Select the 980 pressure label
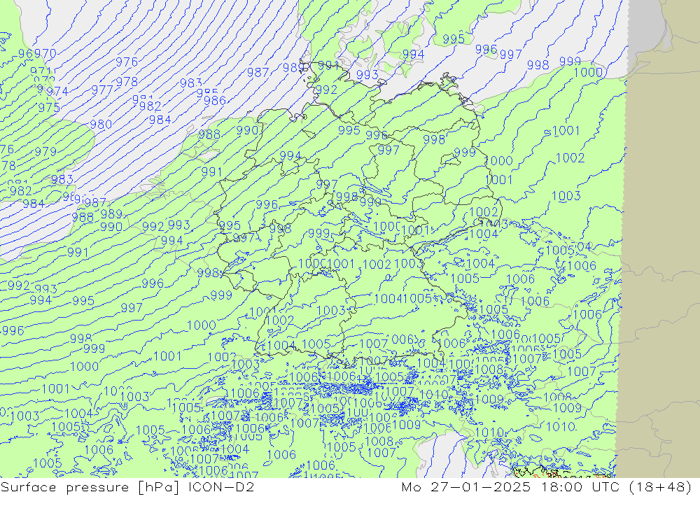Image resolution: width=700 pixels, height=513 pixels. (x=101, y=125)
